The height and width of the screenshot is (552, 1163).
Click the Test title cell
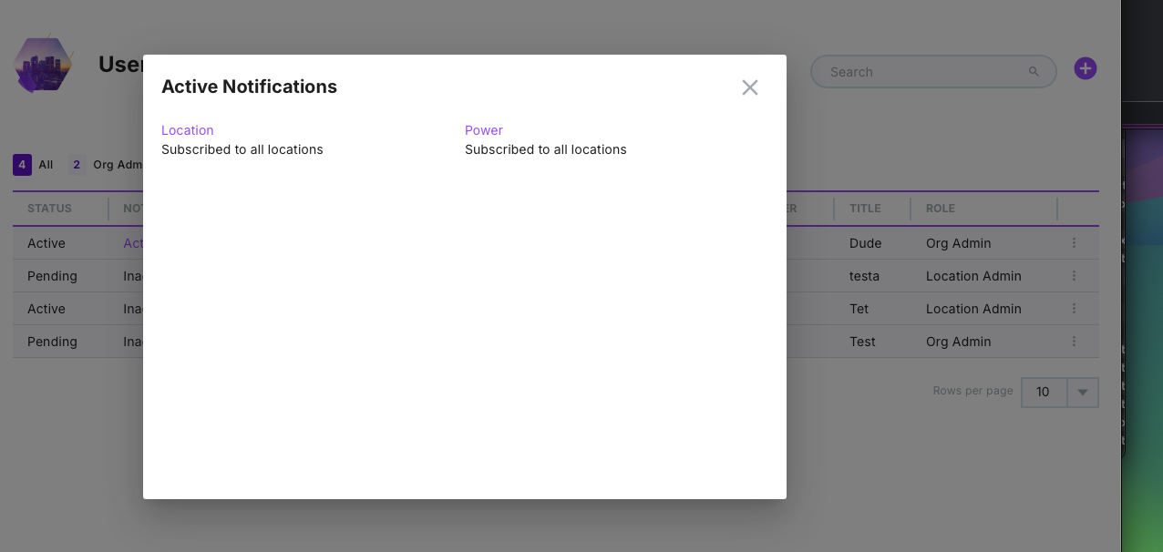[862, 342]
